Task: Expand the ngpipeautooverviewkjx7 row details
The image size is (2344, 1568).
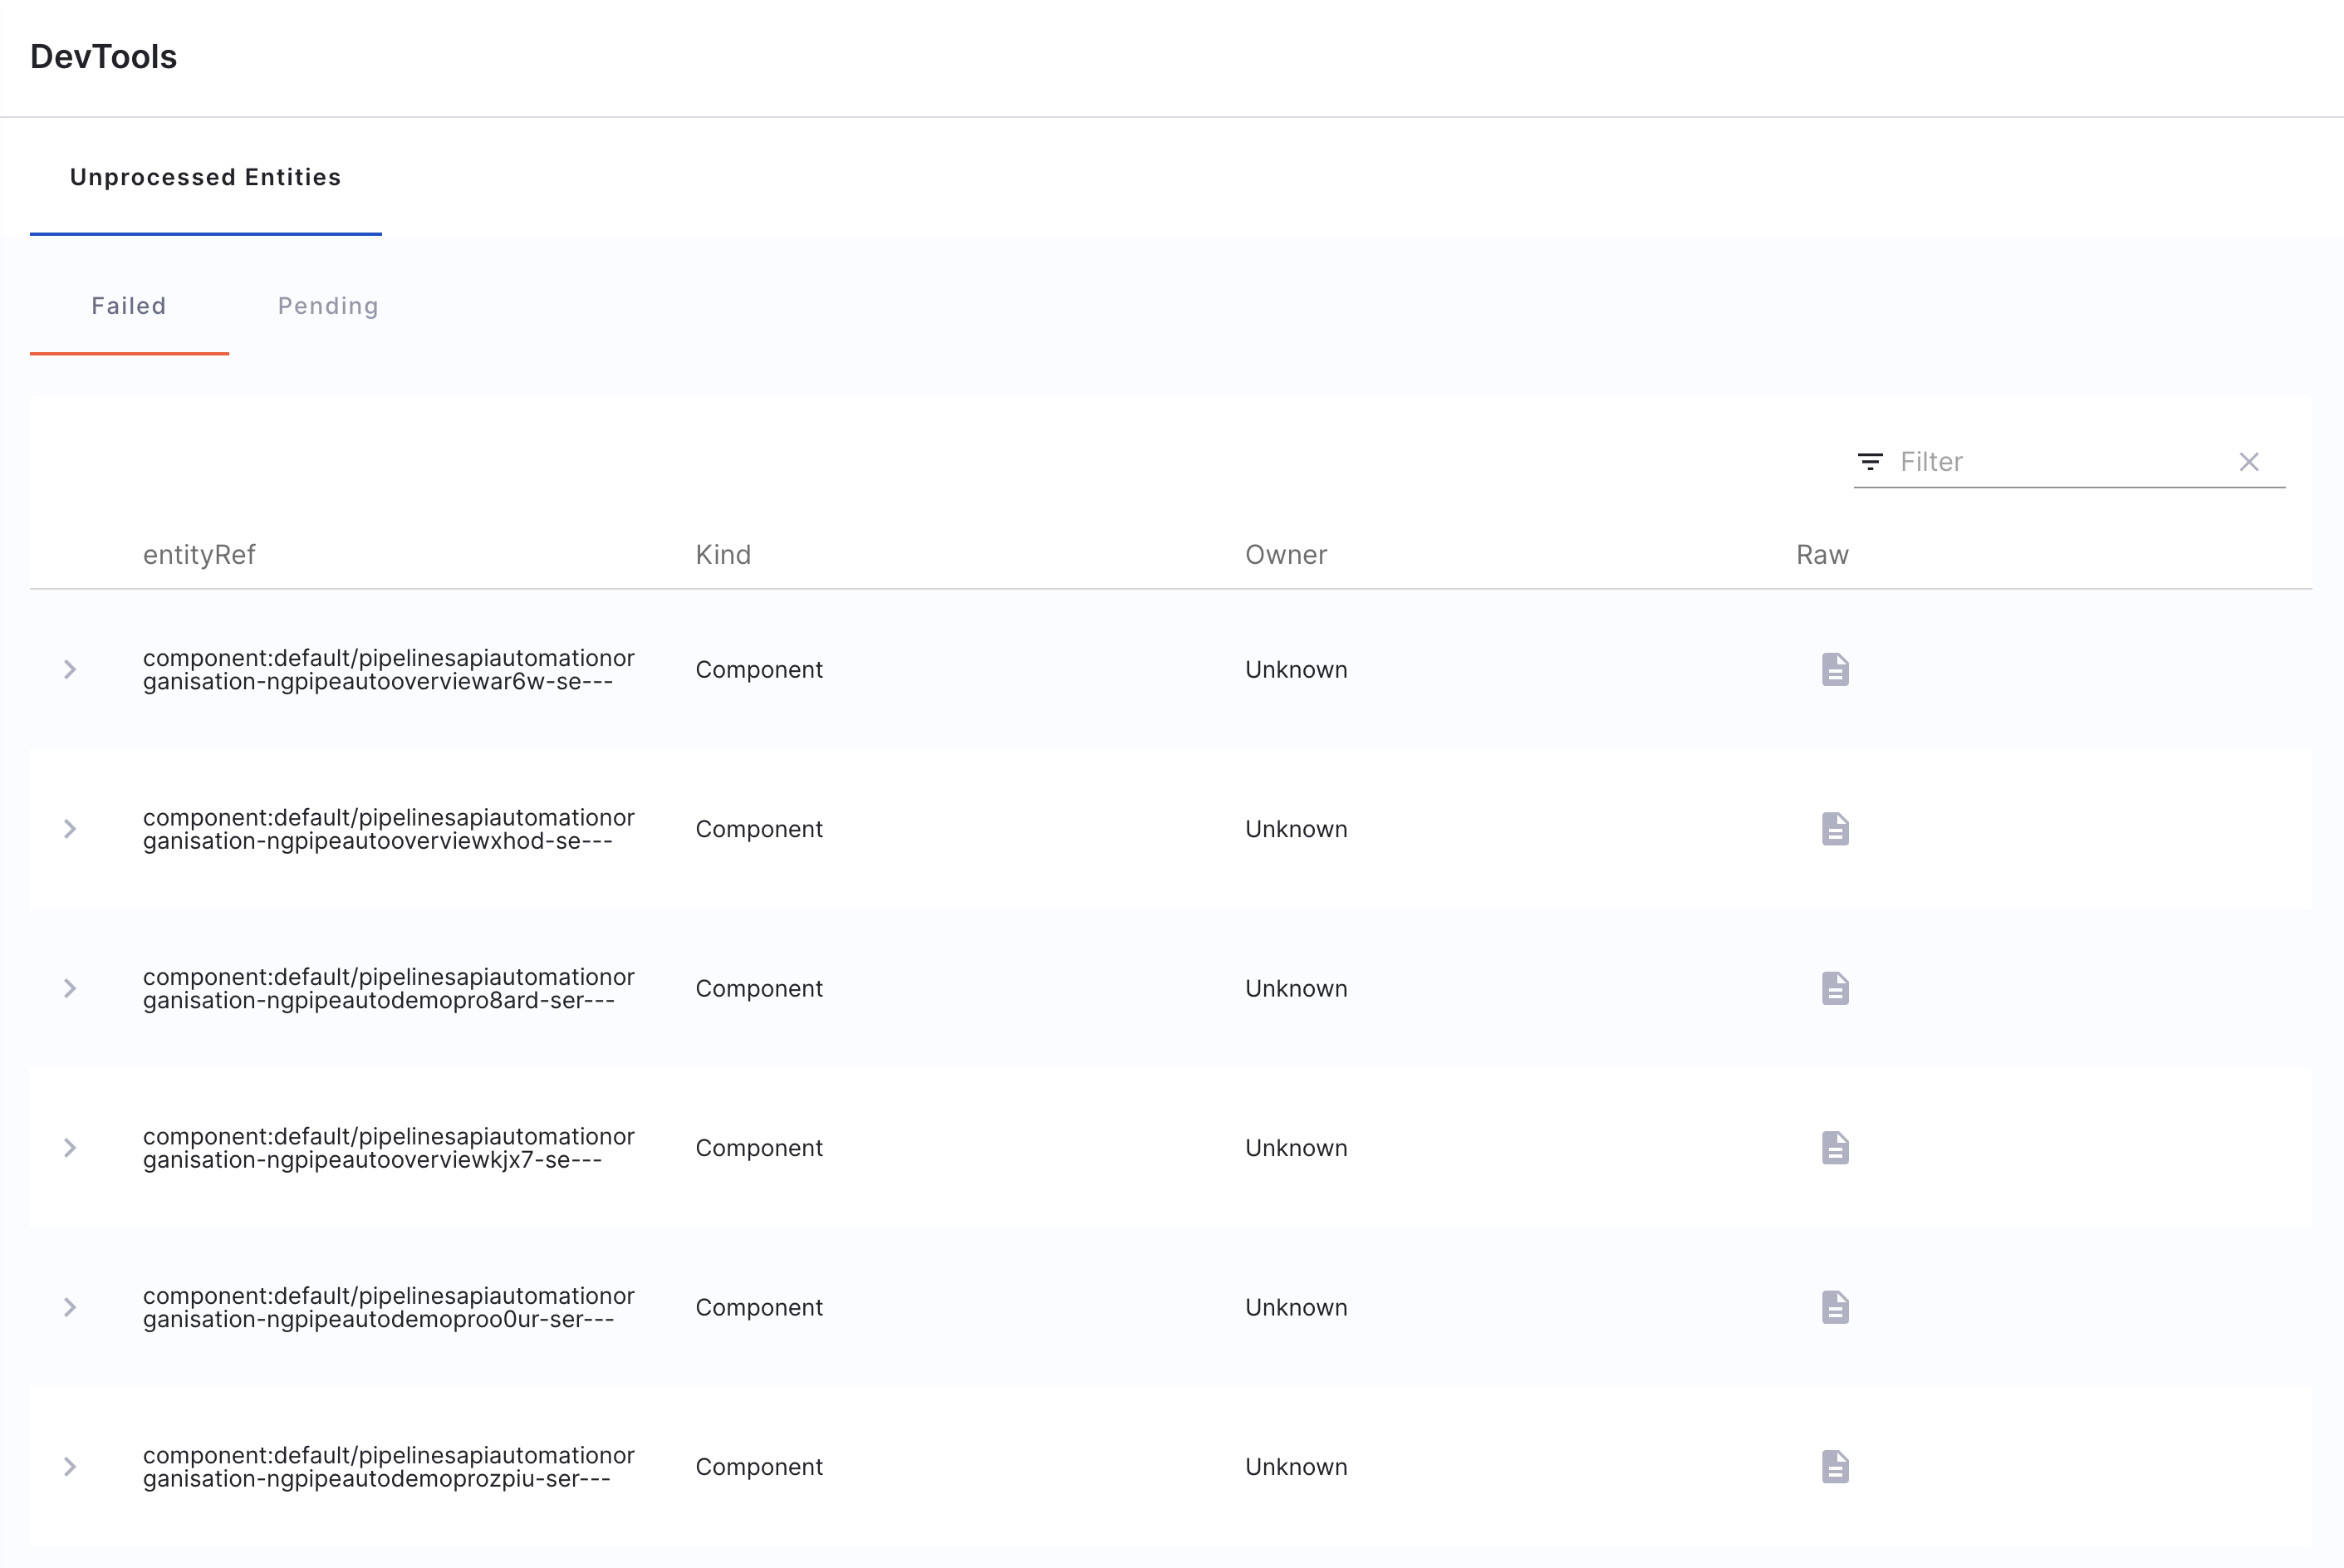Action: coord(70,1148)
